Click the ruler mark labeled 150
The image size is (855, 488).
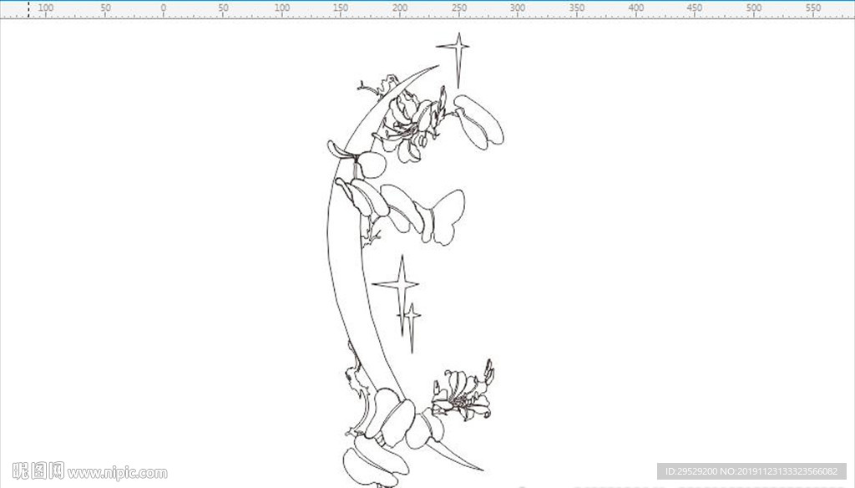(341, 8)
